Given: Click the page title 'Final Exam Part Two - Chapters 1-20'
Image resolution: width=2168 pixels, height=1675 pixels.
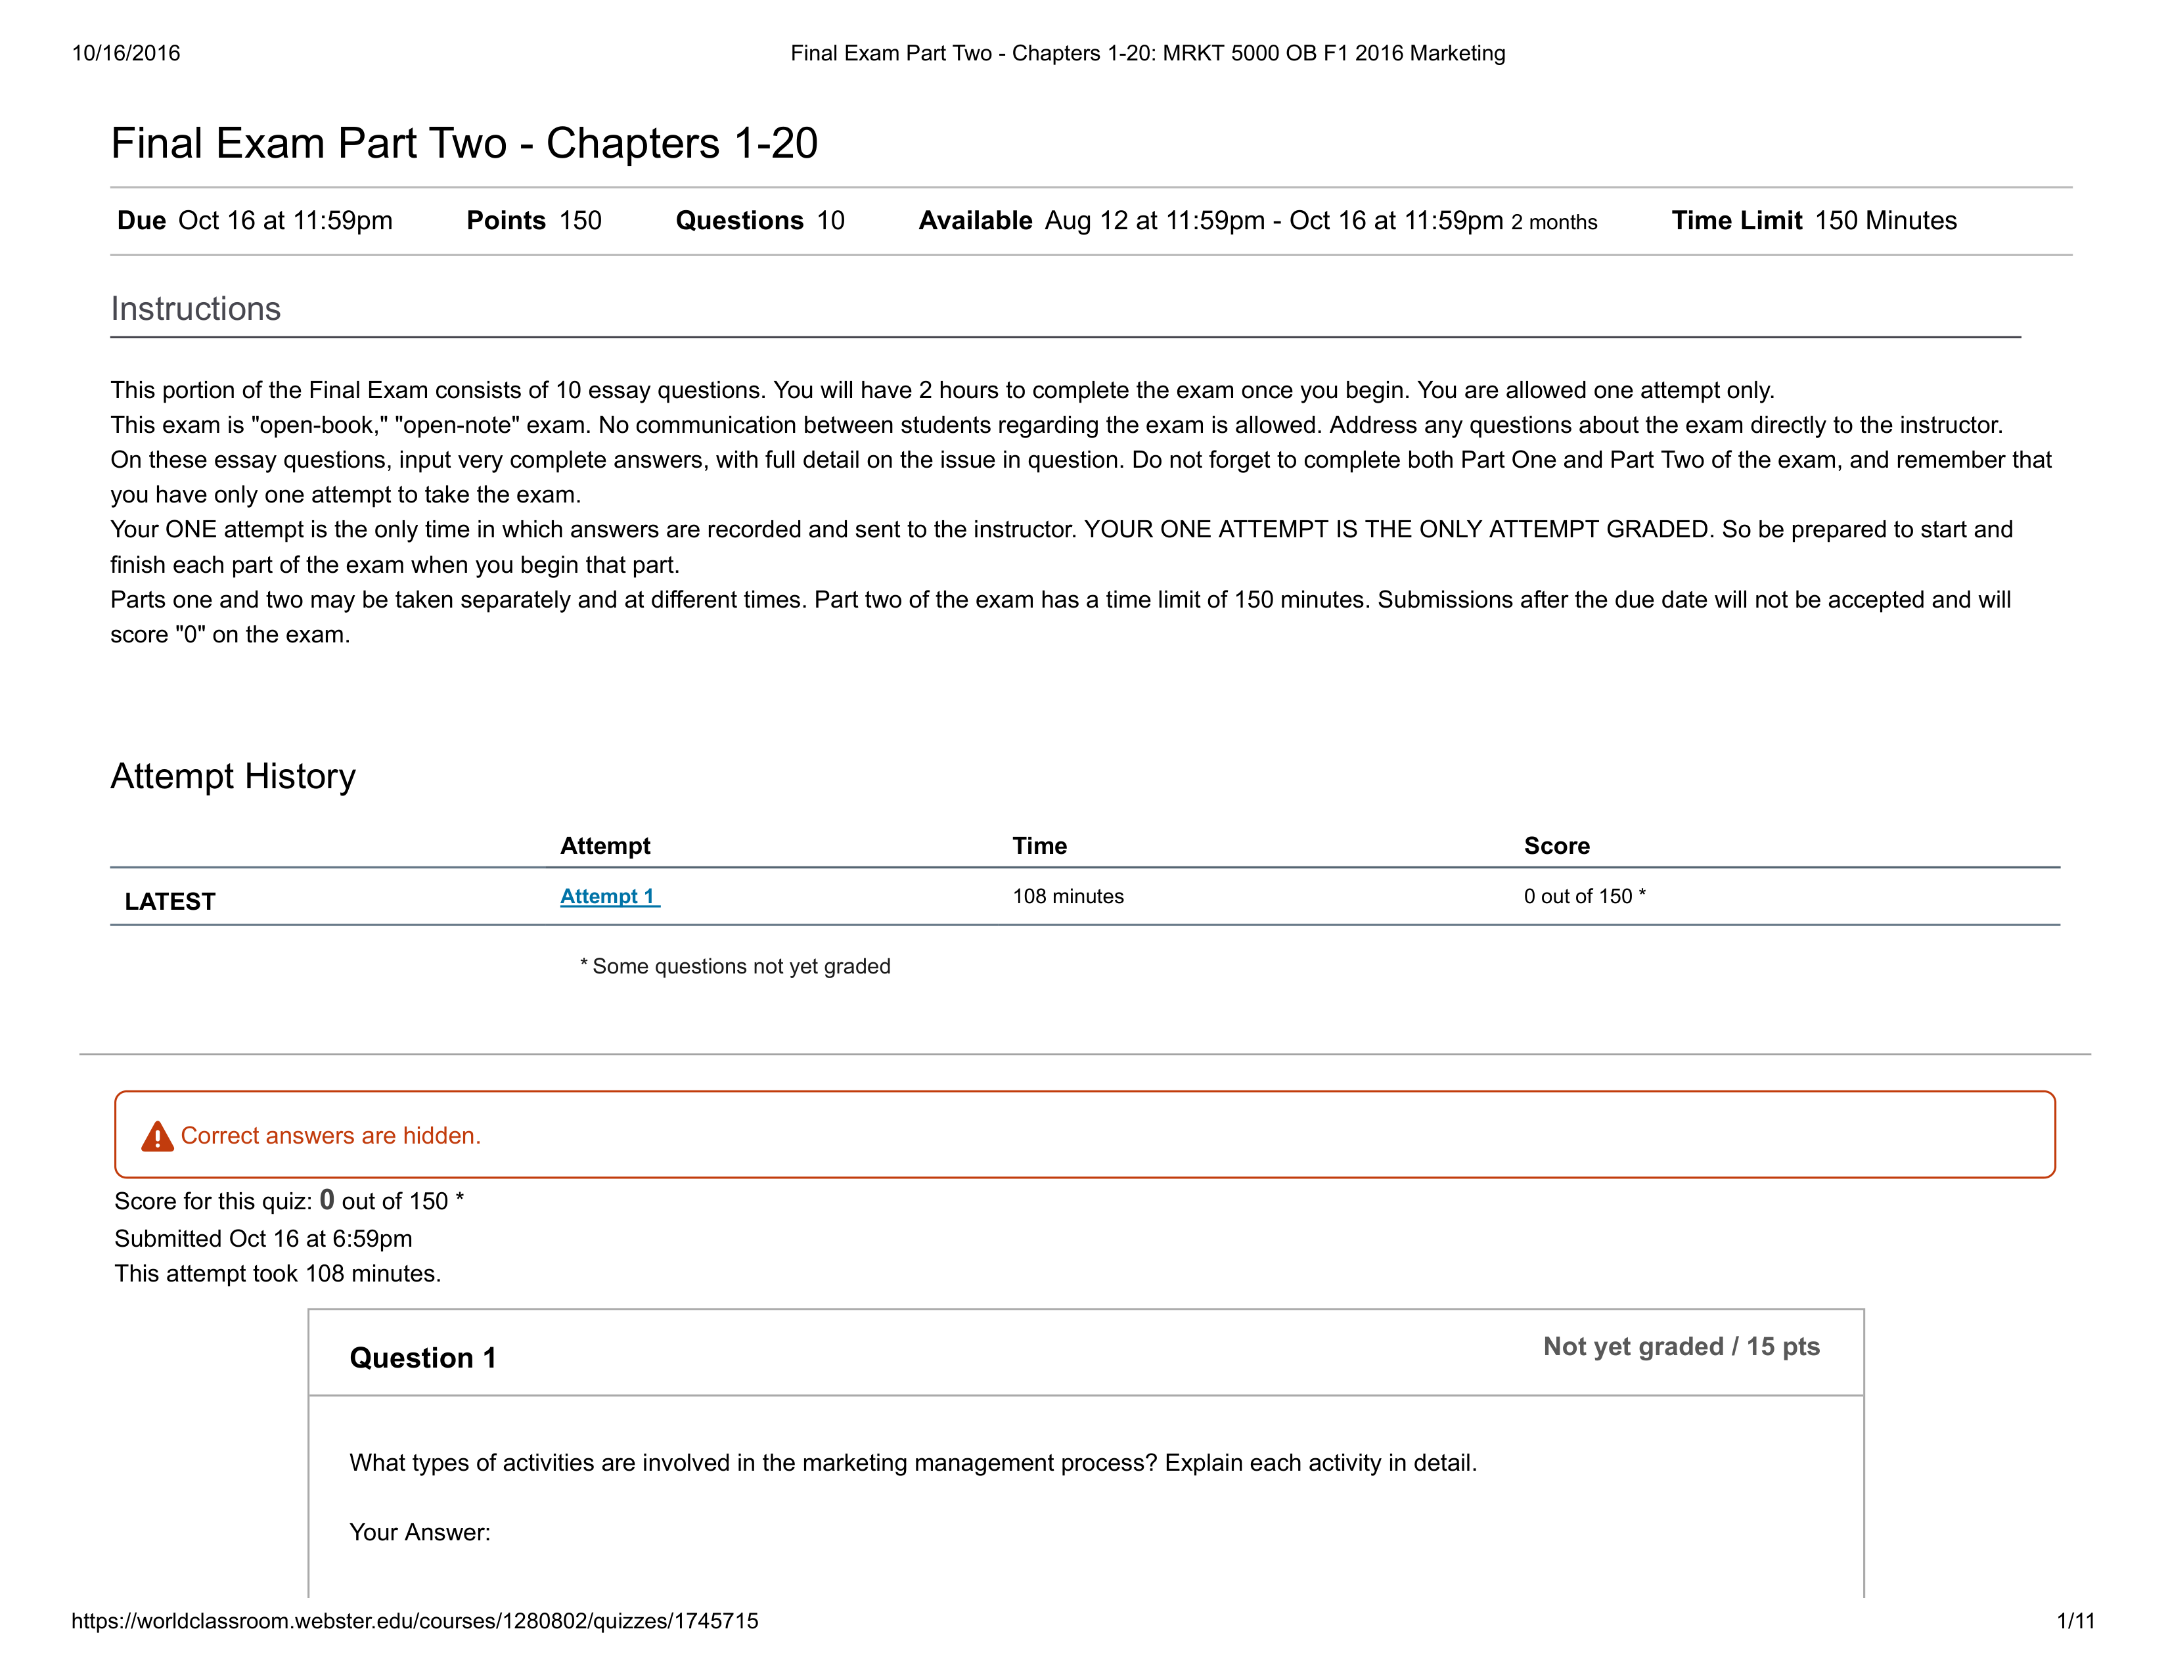Looking at the screenshot, I should point(464,143).
